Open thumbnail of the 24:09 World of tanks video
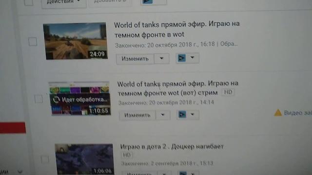The image size is (312, 175). 75,41
